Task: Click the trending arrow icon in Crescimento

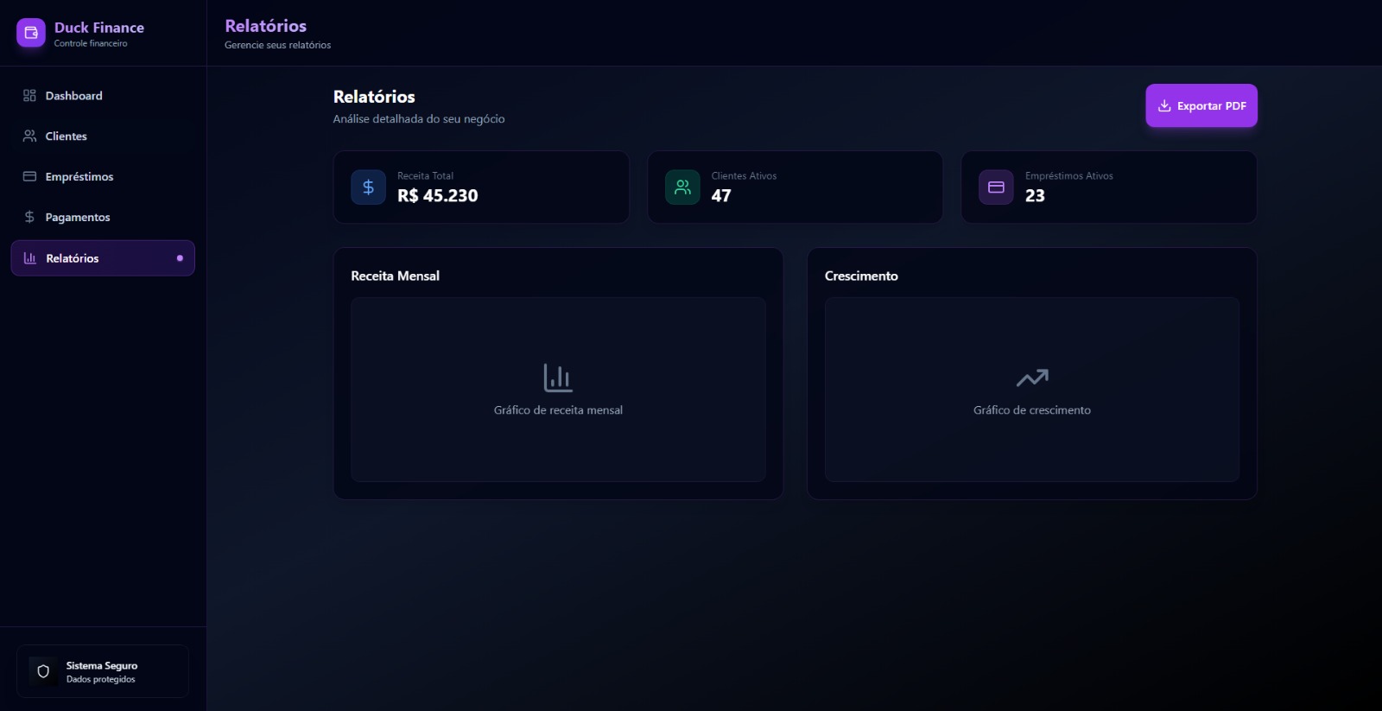Action: [x=1032, y=378]
